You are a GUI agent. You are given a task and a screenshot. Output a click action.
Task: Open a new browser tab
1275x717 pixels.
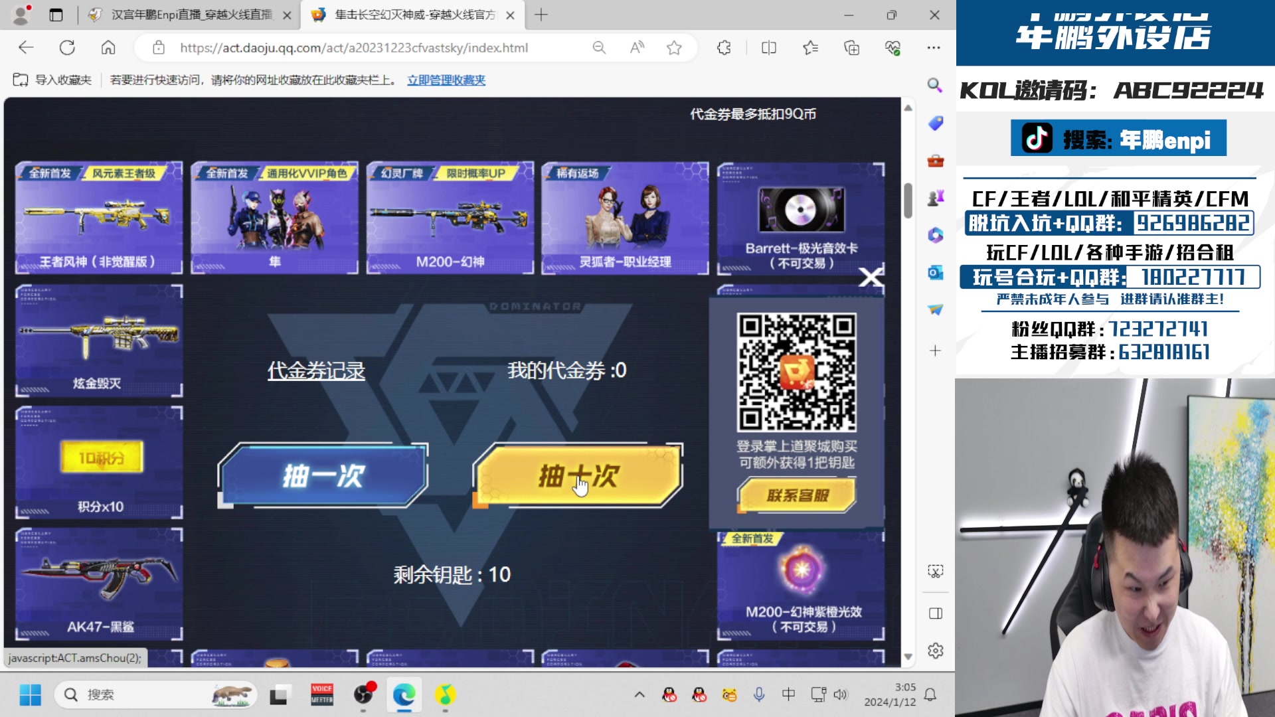541,15
